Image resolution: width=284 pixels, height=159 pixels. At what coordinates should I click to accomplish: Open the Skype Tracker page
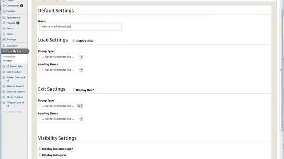point(15,97)
